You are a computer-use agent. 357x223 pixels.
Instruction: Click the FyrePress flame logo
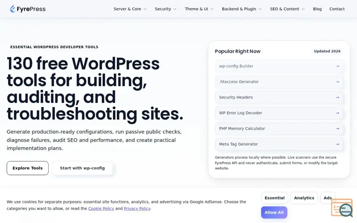tap(13, 9)
